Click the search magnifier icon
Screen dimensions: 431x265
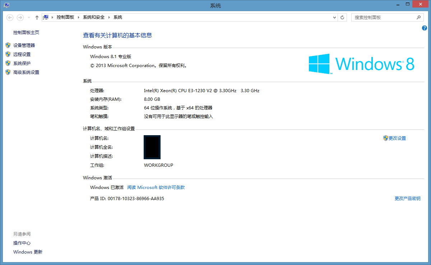click(419, 17)
